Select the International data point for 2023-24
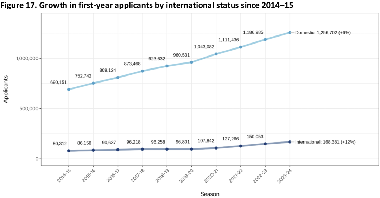Image resolution: width=380 pixels, height=198 pixels. [x=290, y=142]
